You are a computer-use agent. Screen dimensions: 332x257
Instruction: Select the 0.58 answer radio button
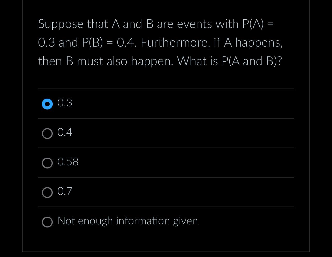[47, 163]
